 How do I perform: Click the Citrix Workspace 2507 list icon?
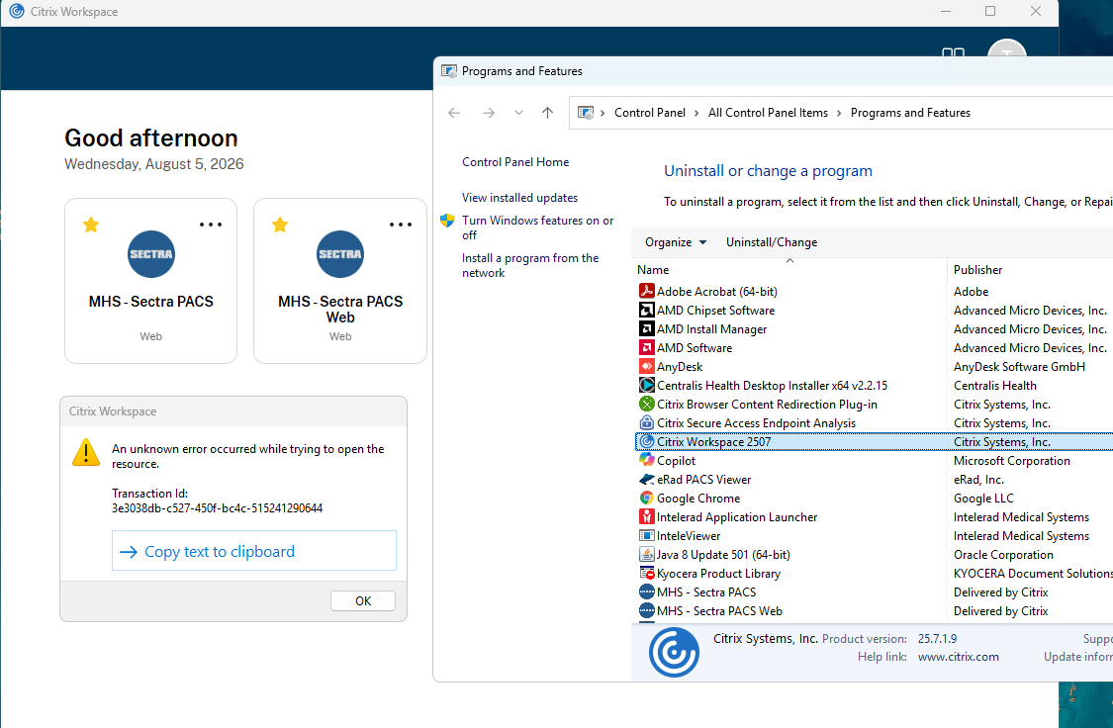coord(646,441)
